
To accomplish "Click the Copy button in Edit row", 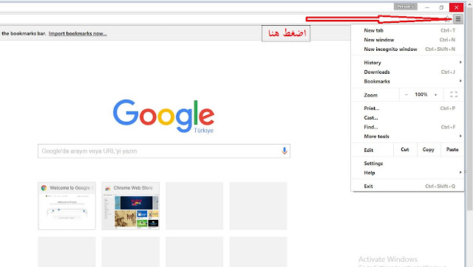I will click(429, 150).
